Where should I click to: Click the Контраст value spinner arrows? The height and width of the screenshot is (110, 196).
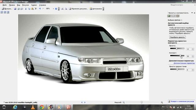[193, 56]
